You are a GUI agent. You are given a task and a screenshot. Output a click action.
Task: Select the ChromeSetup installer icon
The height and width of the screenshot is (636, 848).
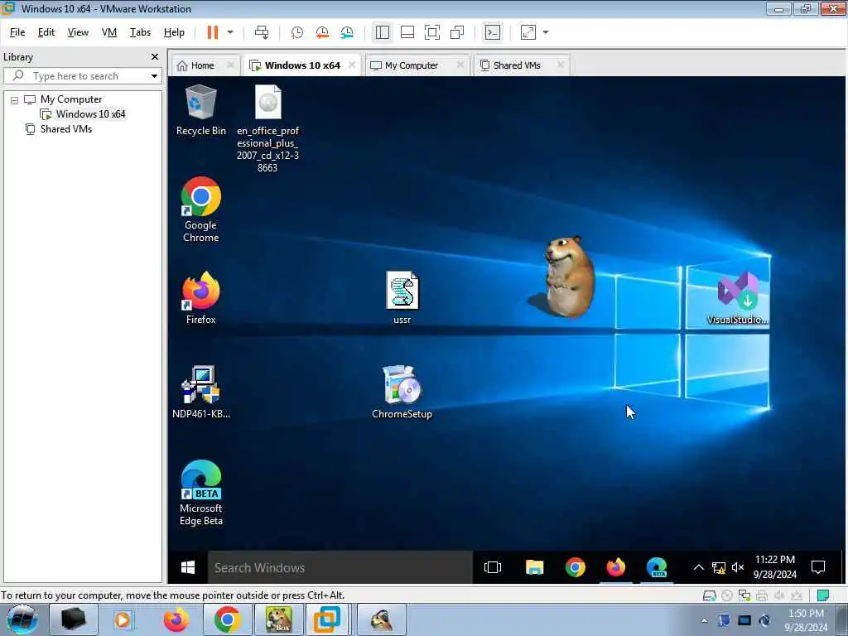[402, 393]
